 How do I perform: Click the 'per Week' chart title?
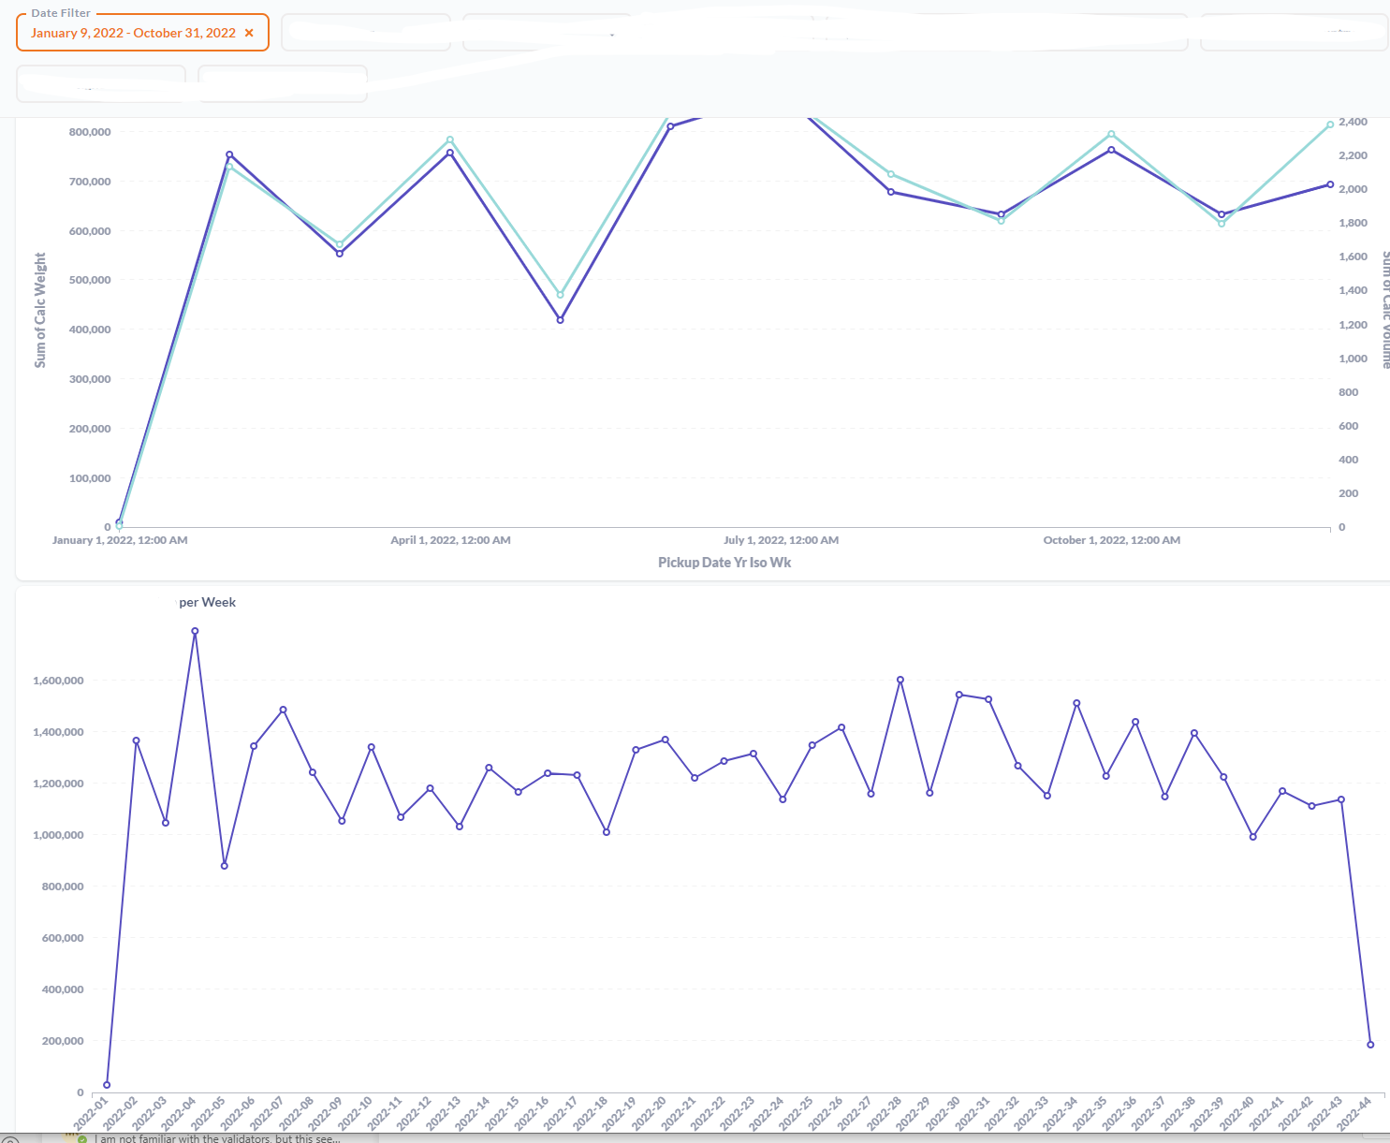click(x=207, y=602)
